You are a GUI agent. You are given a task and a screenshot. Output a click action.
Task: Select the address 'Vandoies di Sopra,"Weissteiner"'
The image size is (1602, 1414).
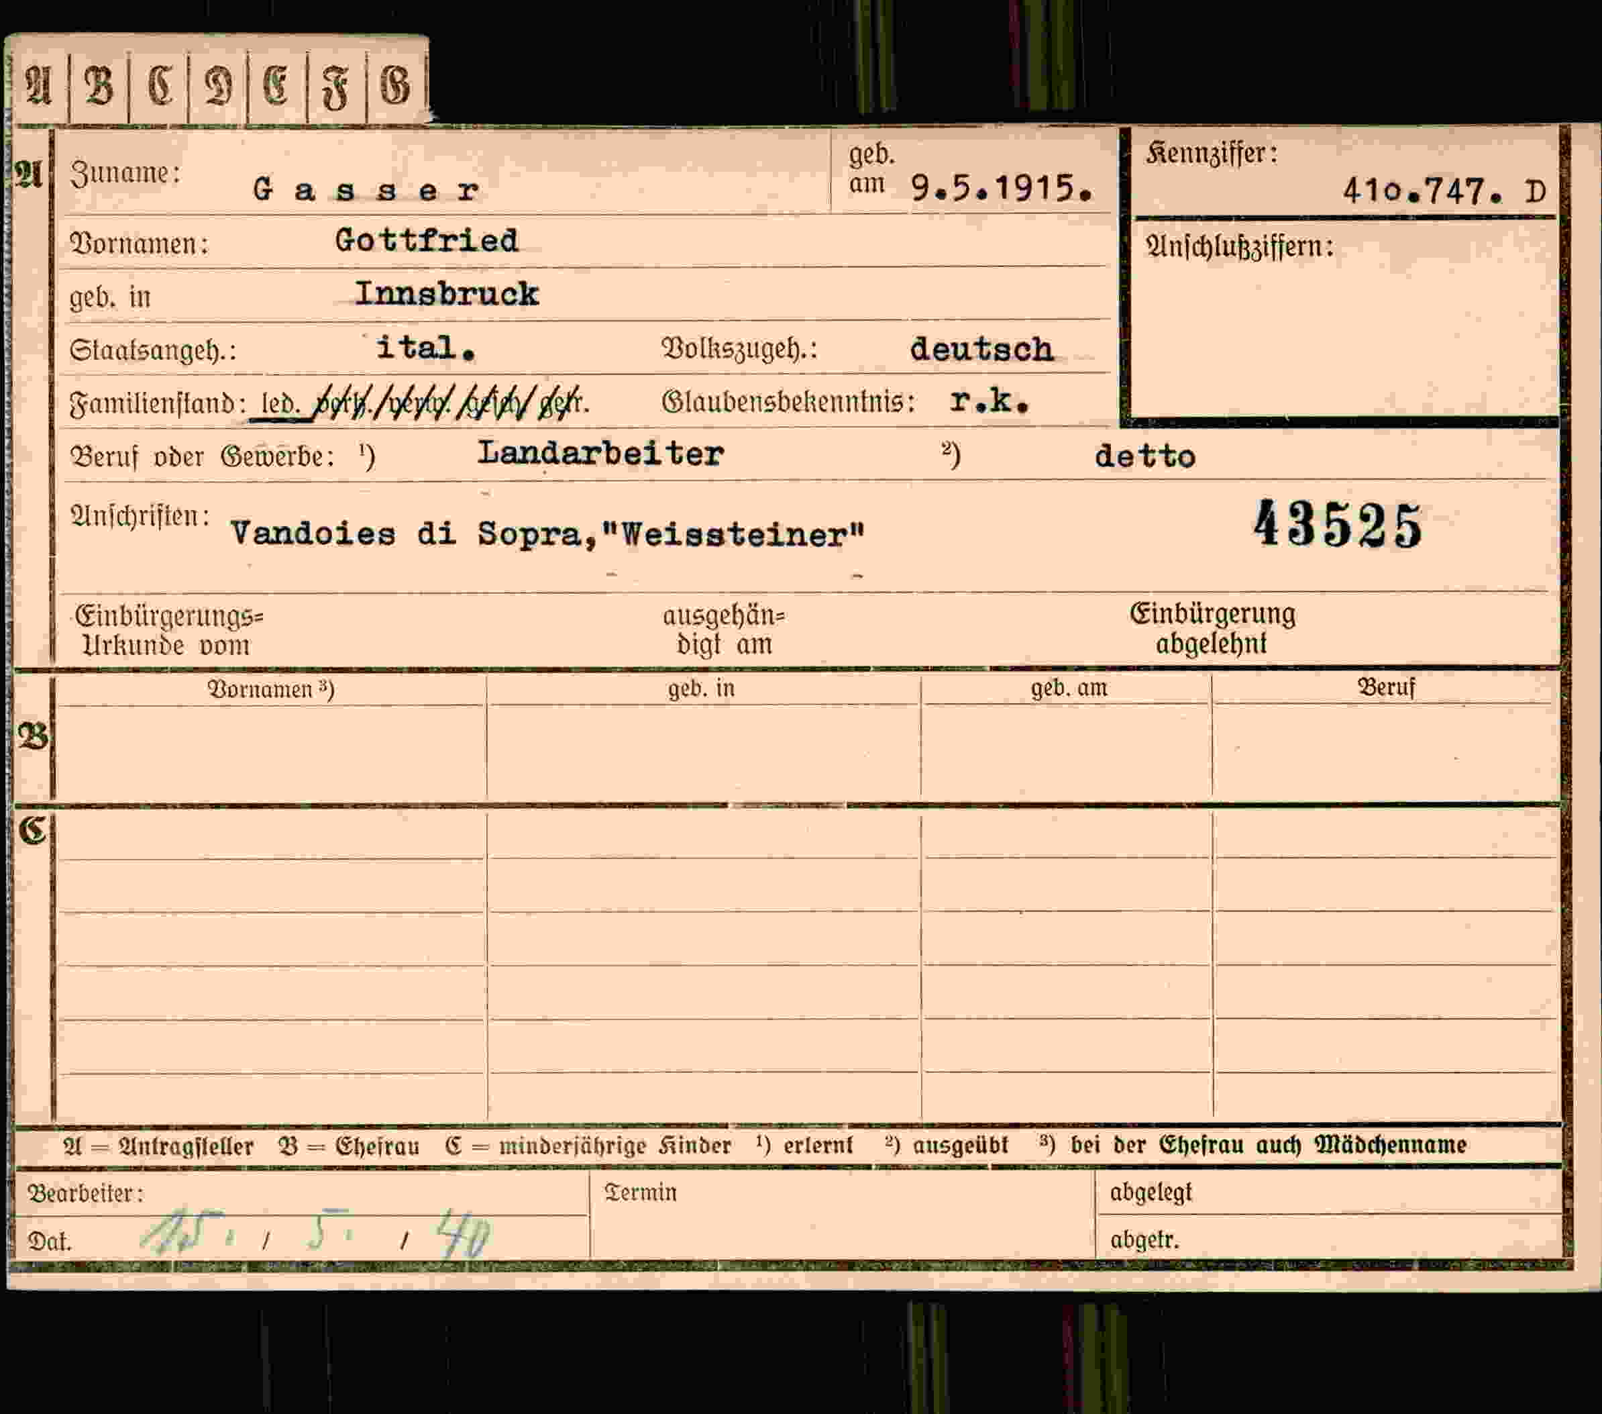(x=548, y=535)
